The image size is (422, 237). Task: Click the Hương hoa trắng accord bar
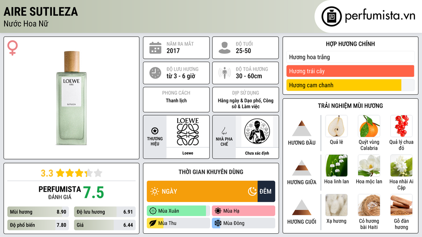tap(350, 57)
